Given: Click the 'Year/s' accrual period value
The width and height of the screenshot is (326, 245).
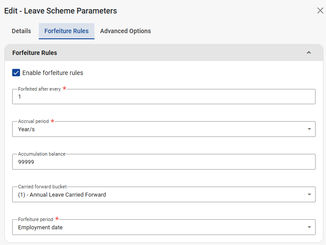Looking at the screenshot, I should 26,129.
